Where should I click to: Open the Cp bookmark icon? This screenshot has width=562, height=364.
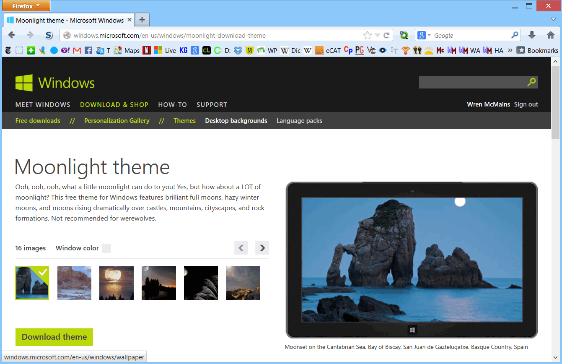(348, 50)
